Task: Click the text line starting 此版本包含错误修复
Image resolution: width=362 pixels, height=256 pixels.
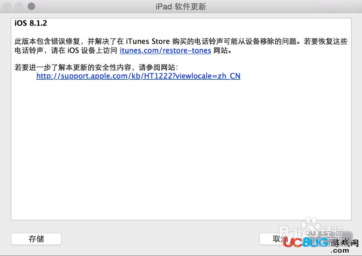Action: (x=181, y=42)
